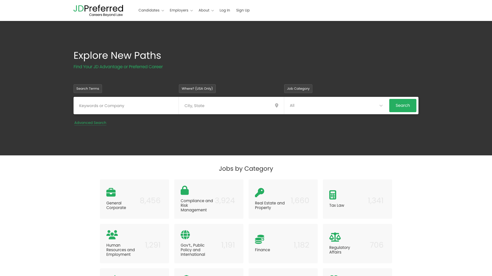Click the location pin icon in City field
The height and width of the screenshot is (276, 492).
pyautogui.click(x=276, y=106)
